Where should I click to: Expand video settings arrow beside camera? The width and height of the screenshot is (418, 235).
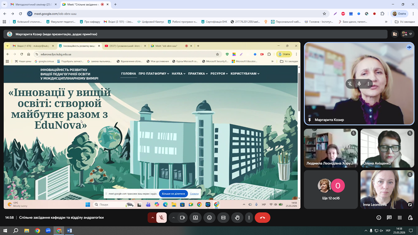coord(174,218)
